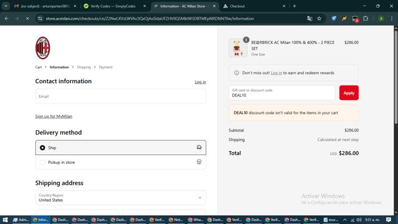Viewport: 398px width, 224px height.
Task: Go to Cart in the breadcrumb
Action: pyautogui.click(x=39, y=67)
